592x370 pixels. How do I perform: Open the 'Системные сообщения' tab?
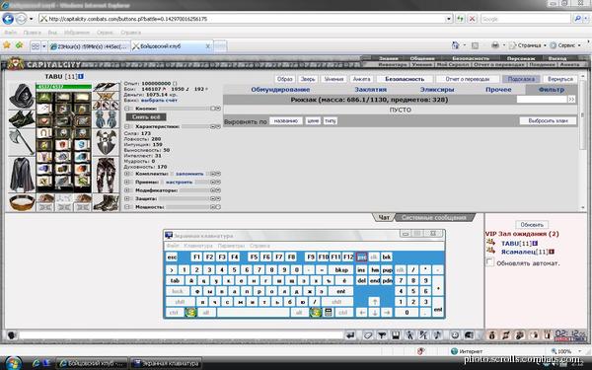click(x=434, y=217)
